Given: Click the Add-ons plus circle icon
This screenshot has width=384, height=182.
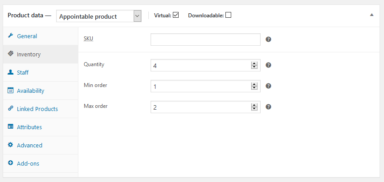Looking at the screenshot, I should coord(10,163).
